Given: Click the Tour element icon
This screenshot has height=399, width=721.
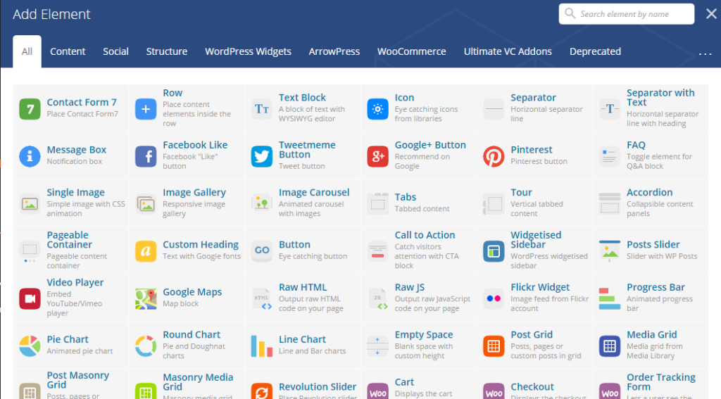Looking at the screenshot, I should 494,203.
